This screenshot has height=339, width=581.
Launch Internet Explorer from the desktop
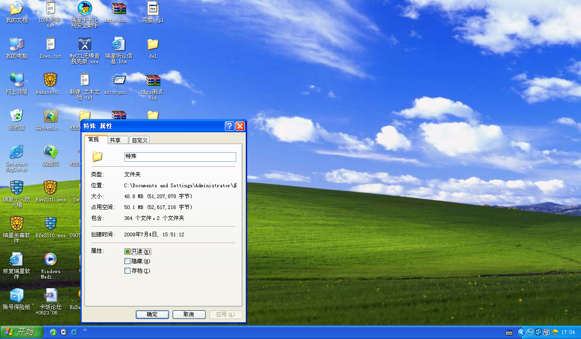pos(16,153)
